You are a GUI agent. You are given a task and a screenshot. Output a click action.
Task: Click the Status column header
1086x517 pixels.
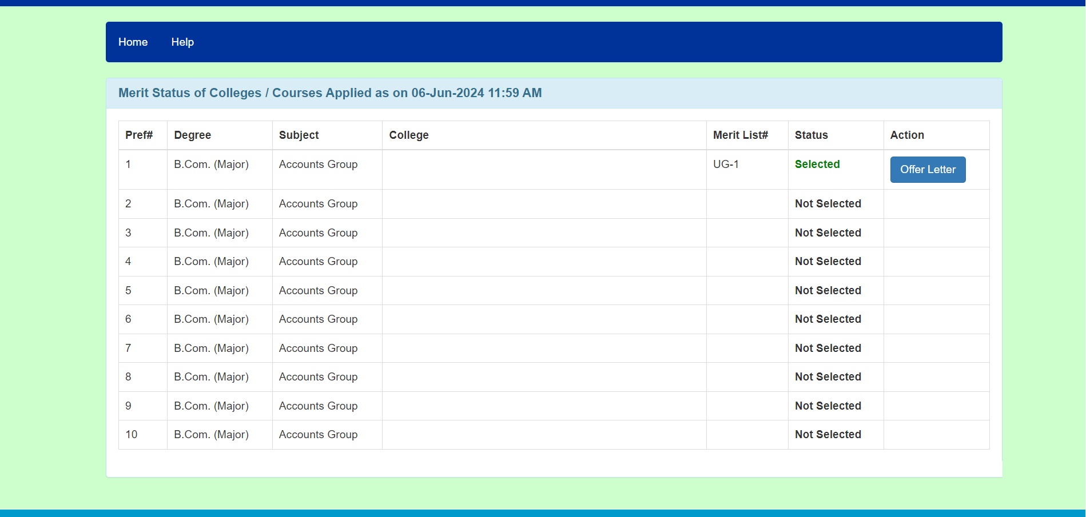[x=811, y=135]
